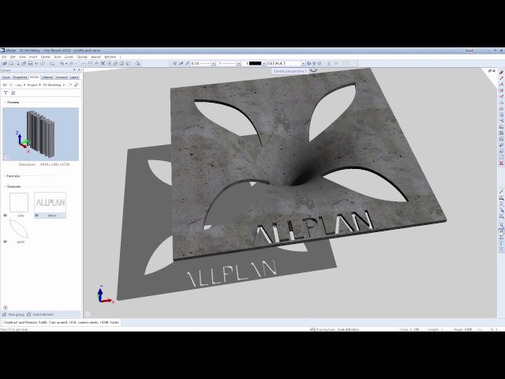
Task: Expand the Font size section
Action: 6,176
